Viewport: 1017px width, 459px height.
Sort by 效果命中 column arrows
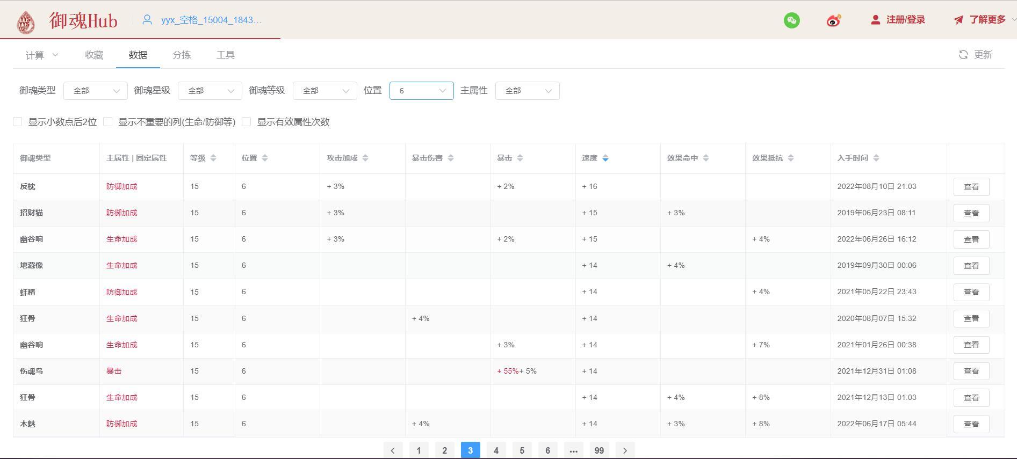(x=706, y=158)
